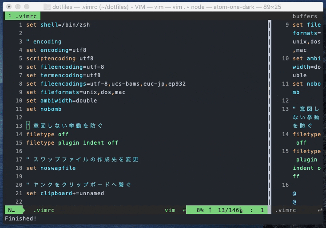326x228 pixels.
Task: Click the ヤンクをクリップボード comment line
Action: [79, 185]
